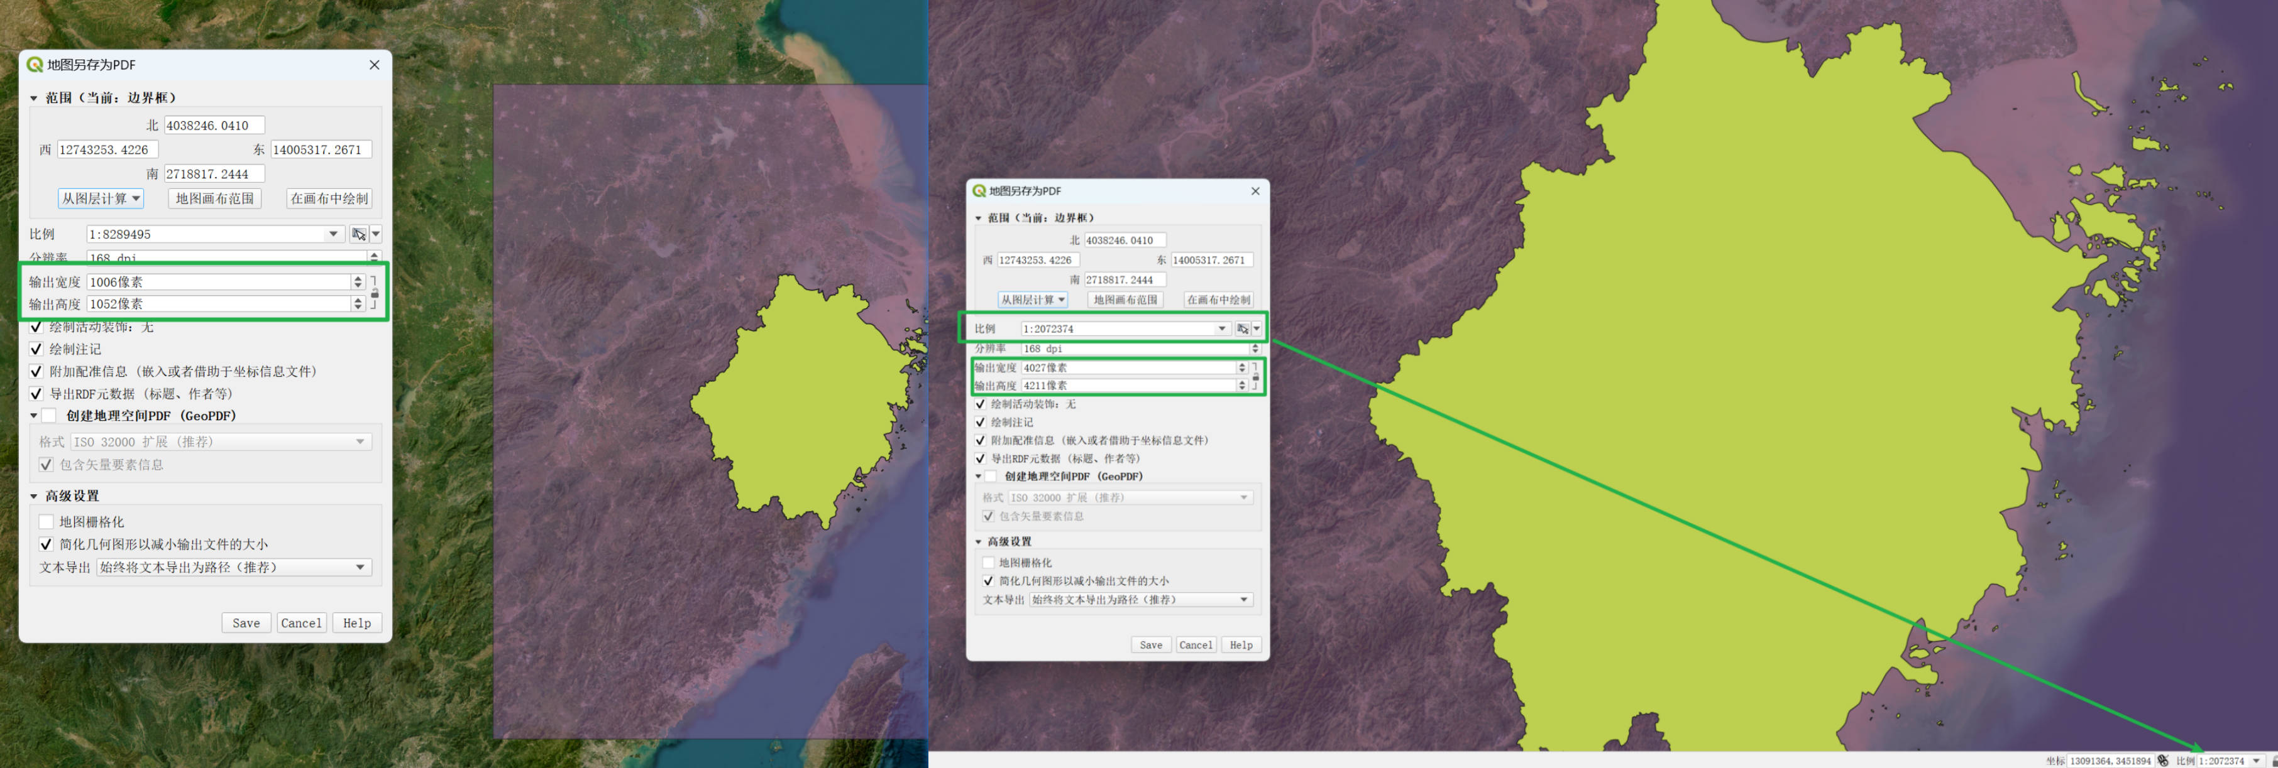This screenshot has width=2278, height=768.
Task: Click status bar mouse icon beside 坐标 field
Action: (x=2163, y=761)
